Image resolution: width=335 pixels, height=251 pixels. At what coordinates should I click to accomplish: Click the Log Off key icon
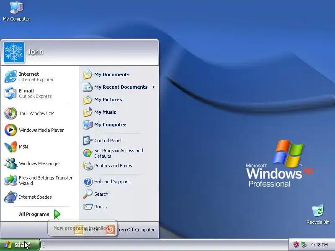tap(79, 230)
